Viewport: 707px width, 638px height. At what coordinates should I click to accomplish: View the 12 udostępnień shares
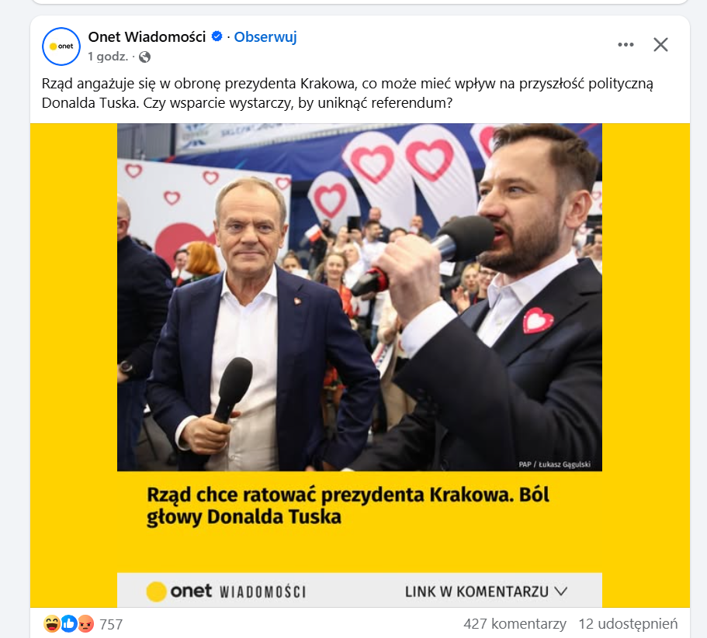click(628, 623)
